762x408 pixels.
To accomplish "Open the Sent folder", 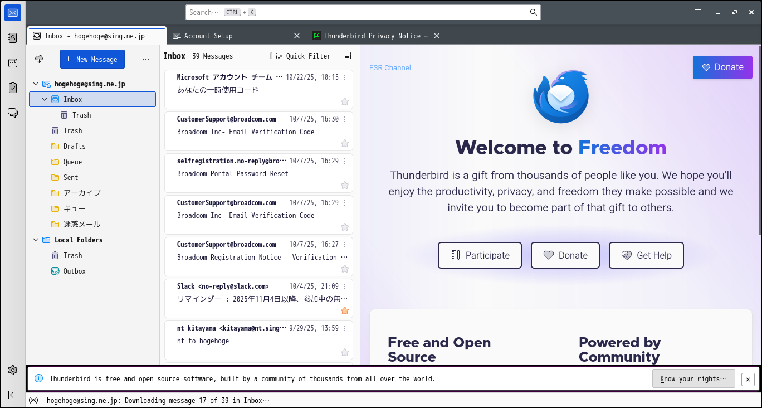I will tap(92, 177).
